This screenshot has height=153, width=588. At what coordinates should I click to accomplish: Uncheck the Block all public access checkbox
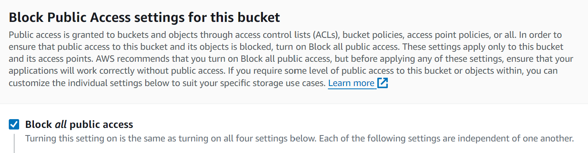click(14, 125)
